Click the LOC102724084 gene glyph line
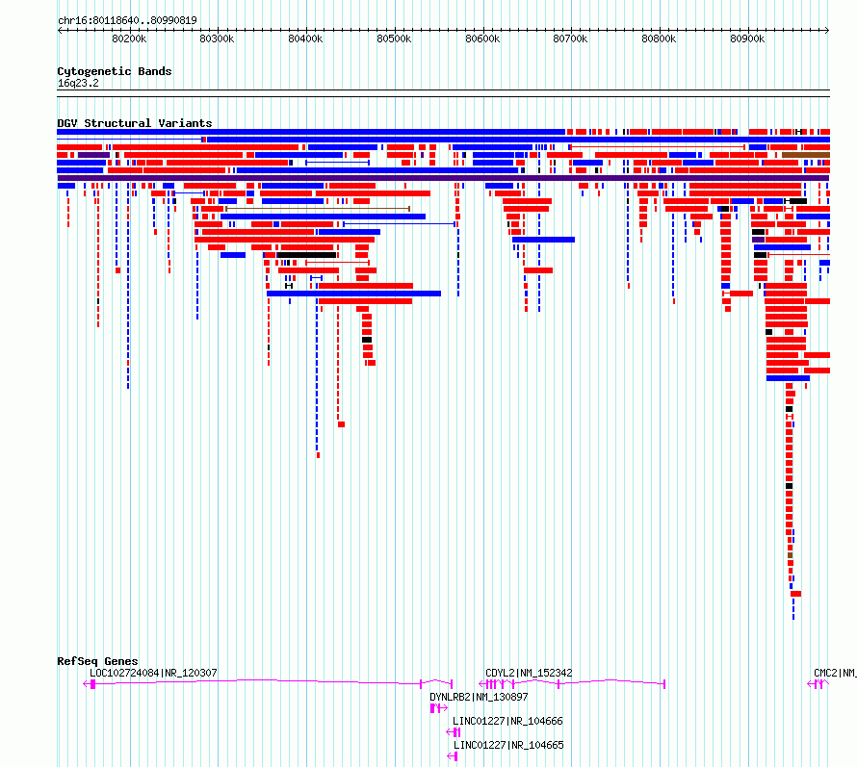Viewport: 857px width, 767px height. pyautogui.click(x=268, y=683)
